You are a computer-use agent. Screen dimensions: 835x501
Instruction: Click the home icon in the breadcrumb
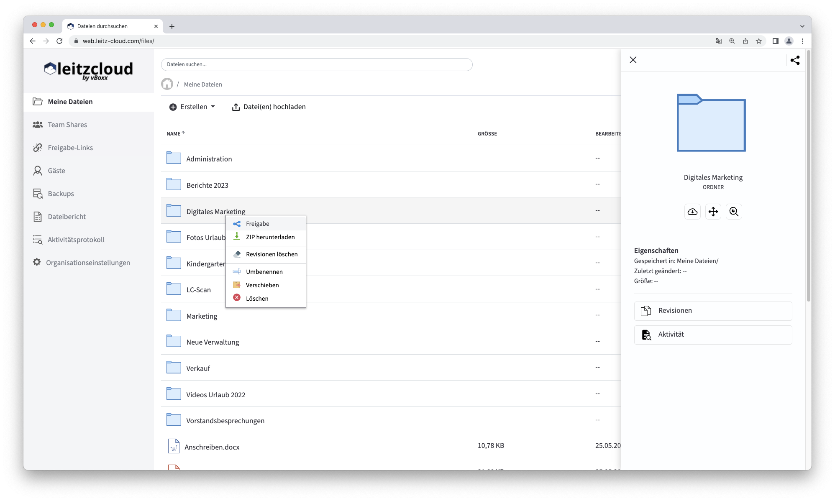pos(167,84)
